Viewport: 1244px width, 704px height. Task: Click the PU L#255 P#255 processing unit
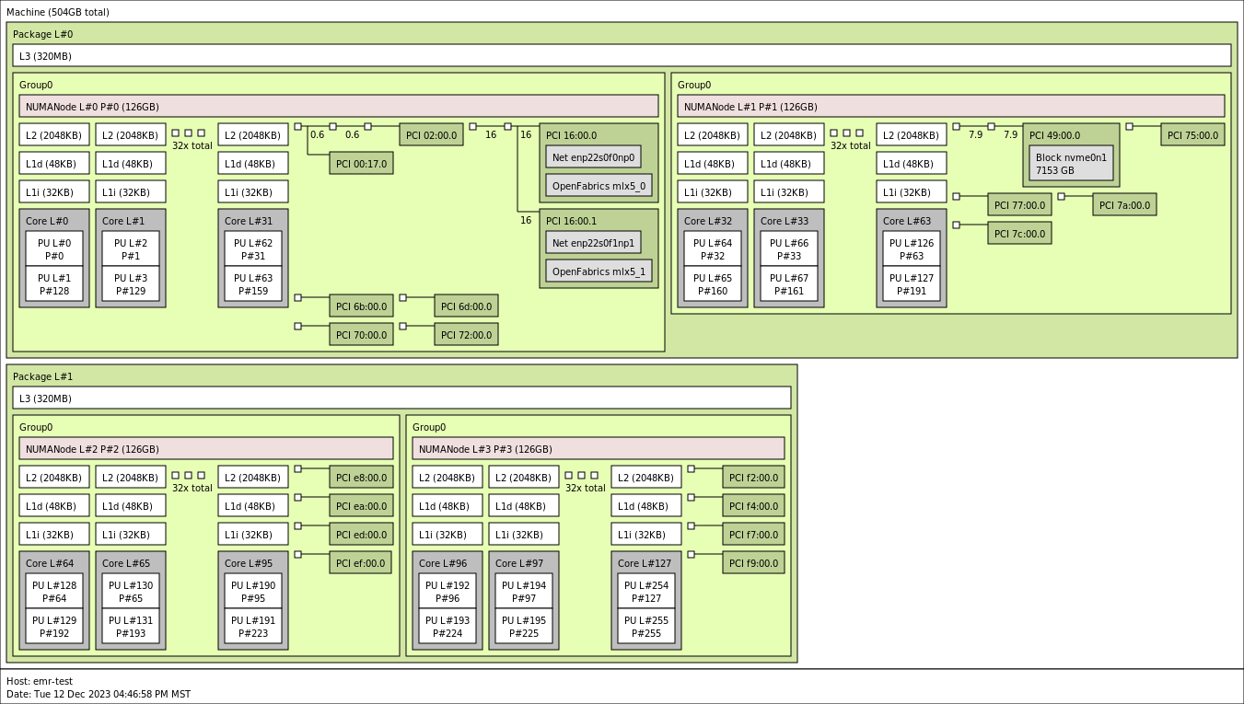click(x=646, y=627)
